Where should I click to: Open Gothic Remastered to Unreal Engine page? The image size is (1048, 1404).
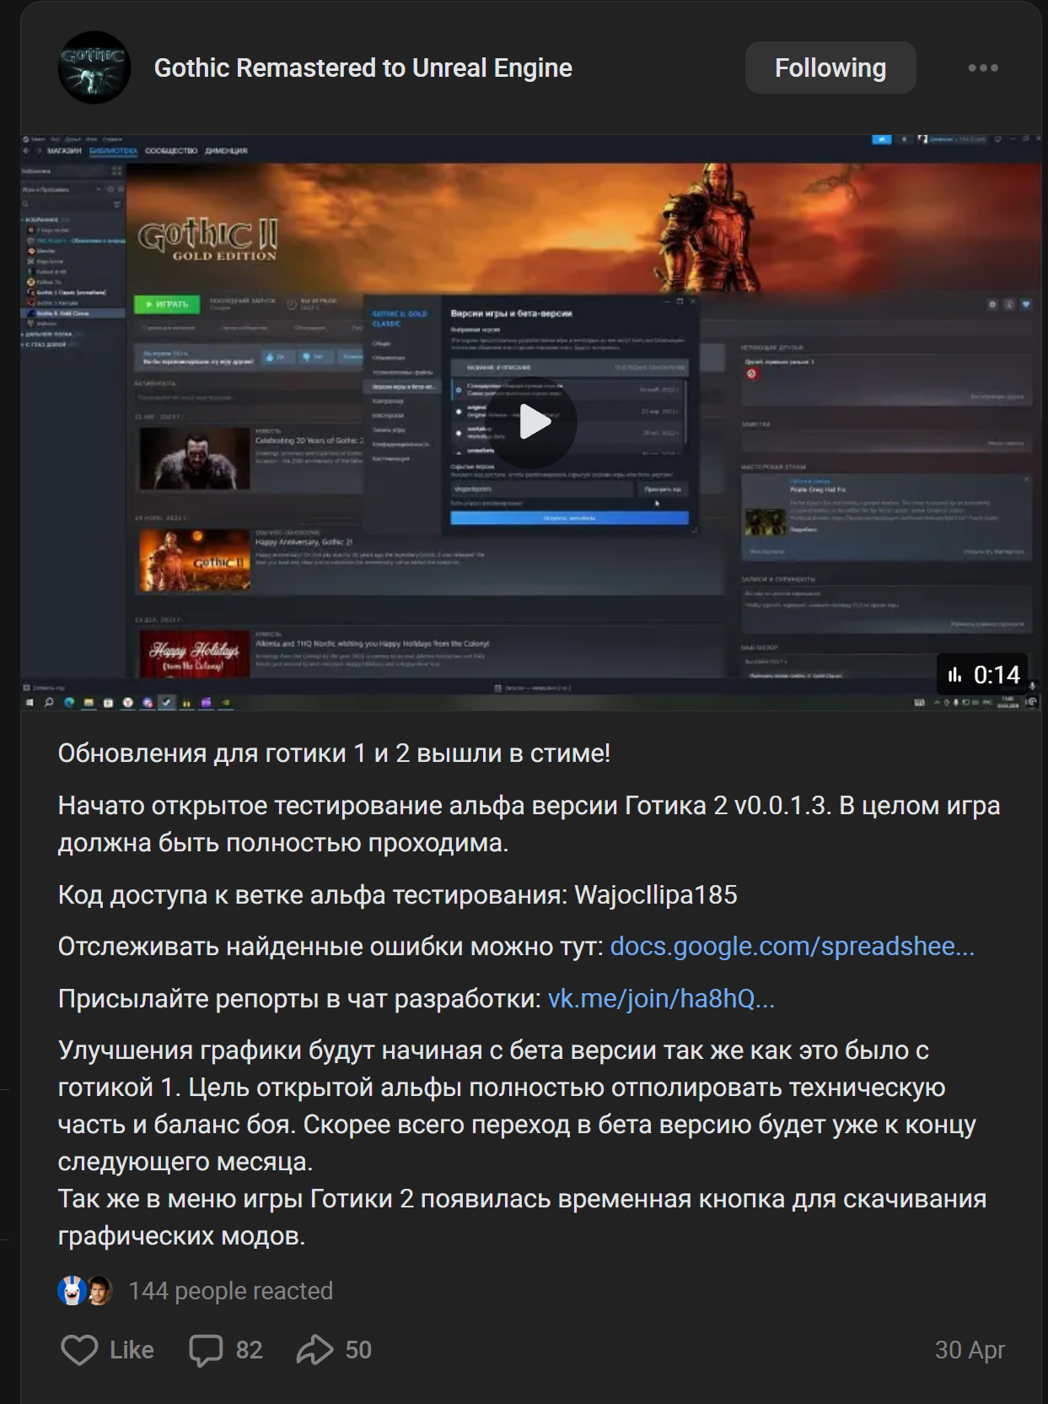point(363,67)
